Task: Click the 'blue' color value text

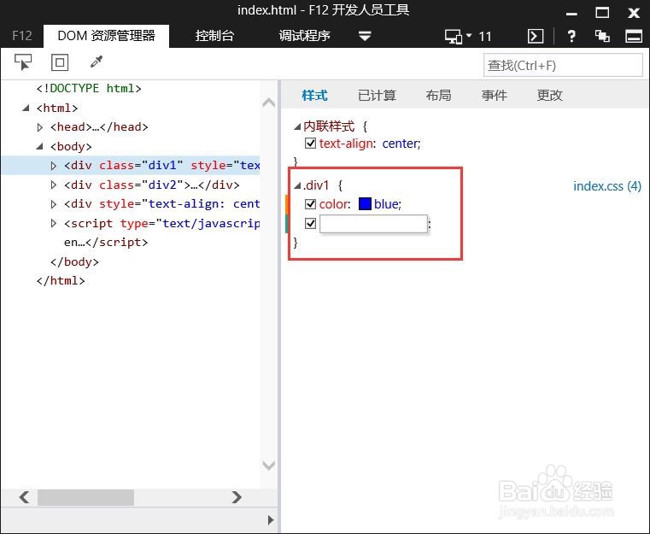Action: pyautogui.click(x=386, y=204)
